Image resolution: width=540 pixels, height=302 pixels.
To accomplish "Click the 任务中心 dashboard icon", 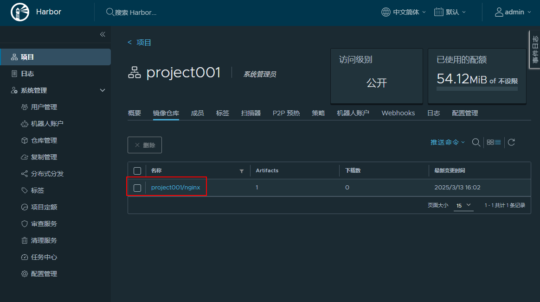I will (25, 257).
